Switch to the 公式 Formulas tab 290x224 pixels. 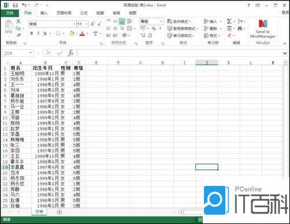click(84, 13)
